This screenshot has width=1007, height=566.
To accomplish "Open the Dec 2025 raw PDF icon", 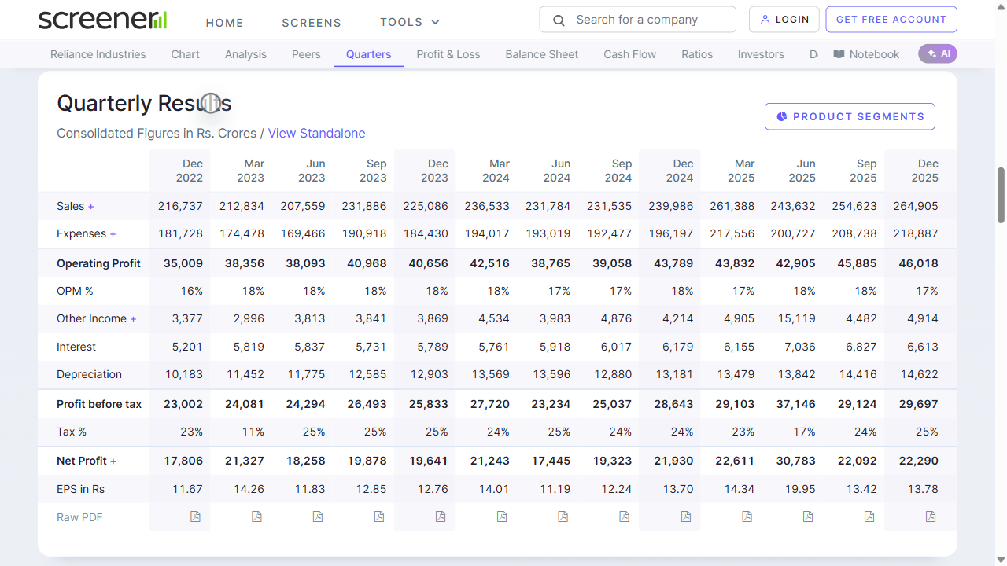I will tap(931, 516).
